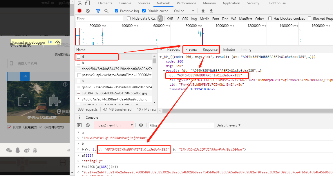Step over next function call in overlay
The height and width of the screenshot is (176, 333).
click(57, 42)
